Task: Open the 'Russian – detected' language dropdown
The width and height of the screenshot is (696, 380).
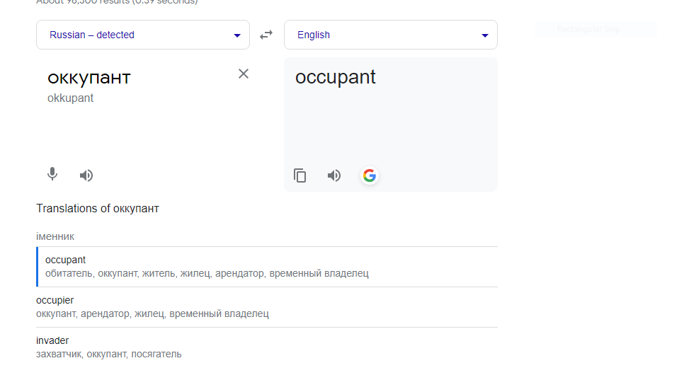Action: (142, 35)
